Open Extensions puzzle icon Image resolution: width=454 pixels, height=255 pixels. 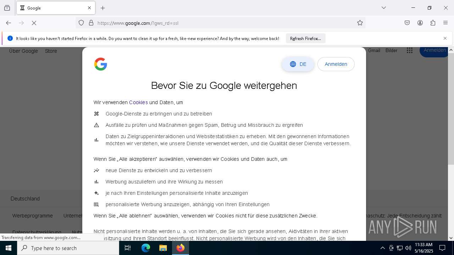[x=433, y=23]
